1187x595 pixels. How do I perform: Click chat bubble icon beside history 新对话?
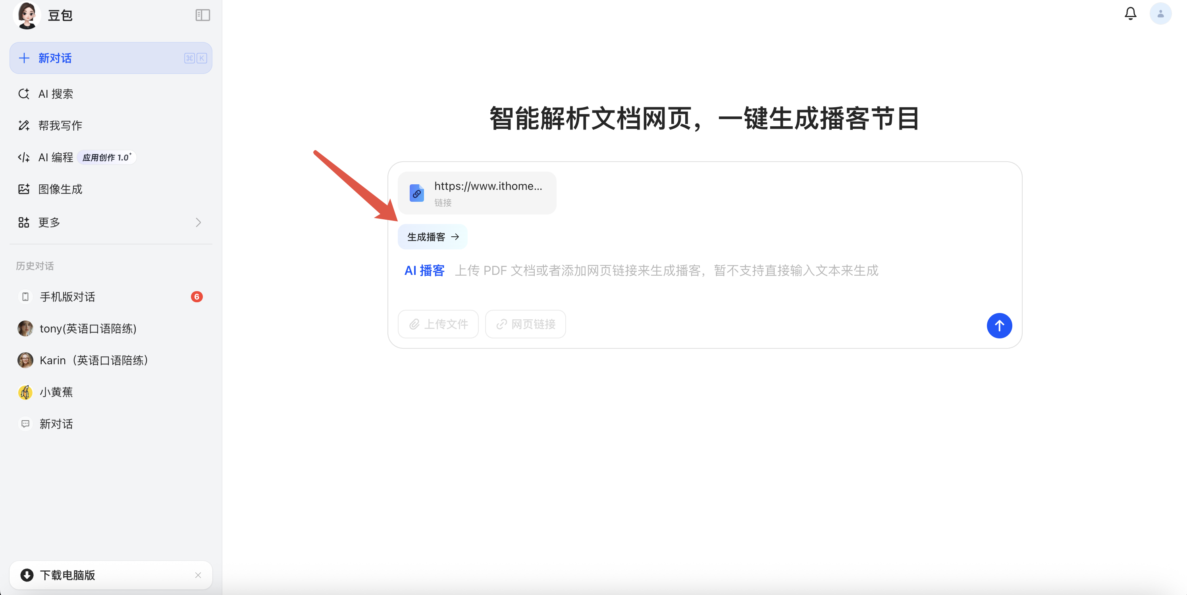pyautogui.click(x=25, y=424)
